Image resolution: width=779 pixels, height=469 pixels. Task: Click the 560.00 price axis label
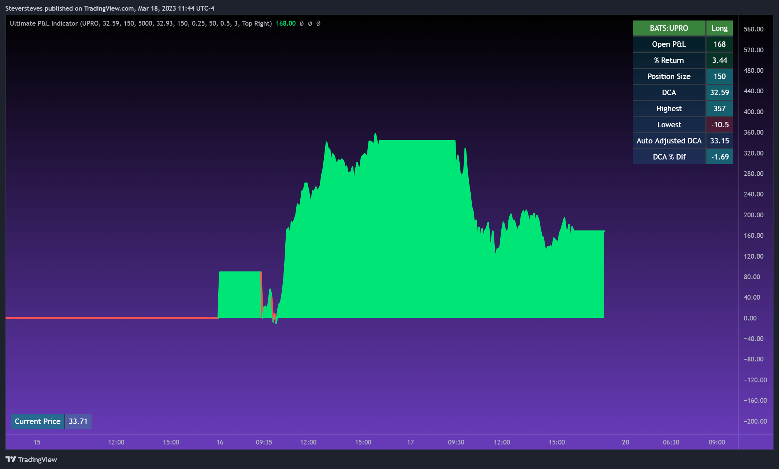tap(753, 29)
